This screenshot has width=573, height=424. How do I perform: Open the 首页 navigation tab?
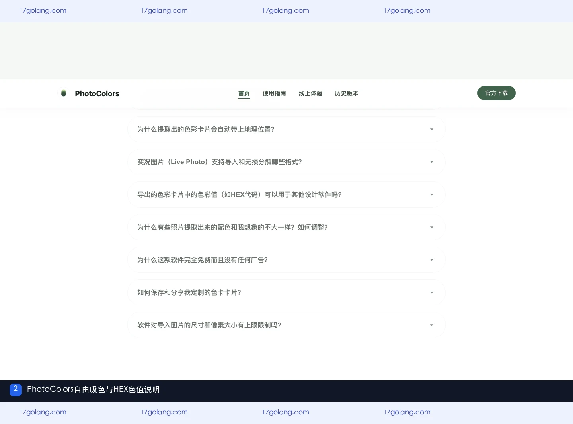[244, 93]
